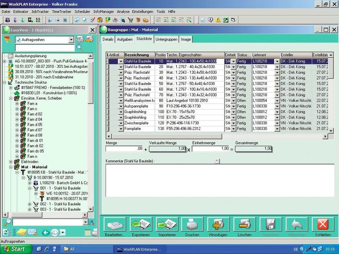Screen dimensions: 339x254
Task: Open the JobTracker menu
Action: tap(40, 12)
